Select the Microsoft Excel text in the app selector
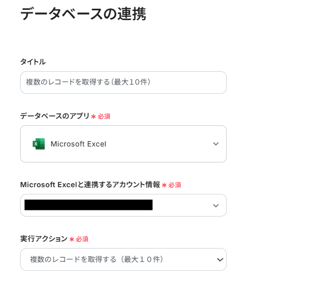The height and width of the screenshot is (296, 329). 79,144
